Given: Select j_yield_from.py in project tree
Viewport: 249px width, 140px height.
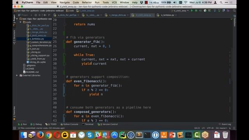Looking at the screenshot, I should tap(37, 59).
